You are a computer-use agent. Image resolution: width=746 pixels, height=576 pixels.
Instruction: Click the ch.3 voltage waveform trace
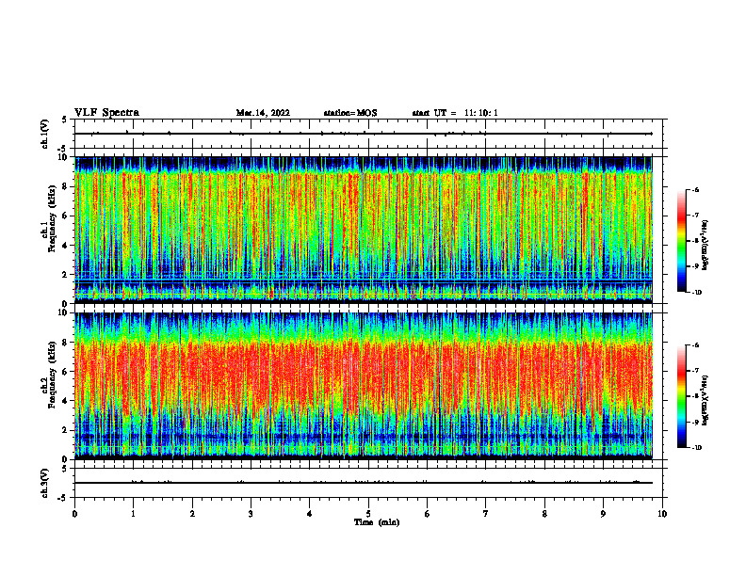[x=364, y=483]
